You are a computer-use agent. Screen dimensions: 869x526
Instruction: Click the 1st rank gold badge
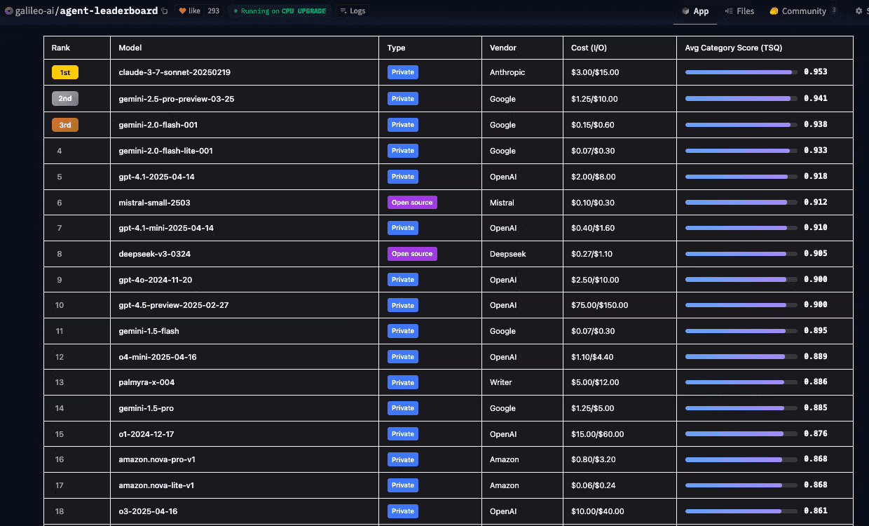point(65,72)
